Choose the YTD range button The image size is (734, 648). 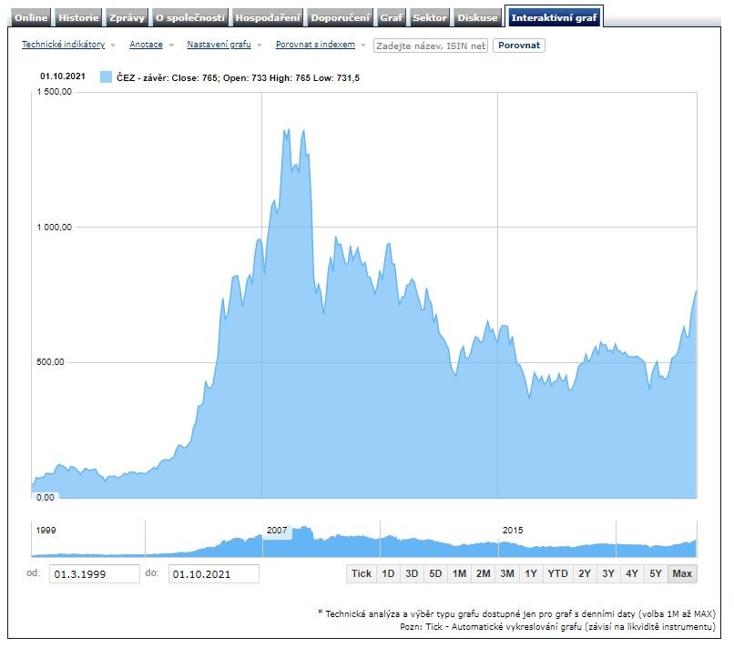[x=558, y=573]
